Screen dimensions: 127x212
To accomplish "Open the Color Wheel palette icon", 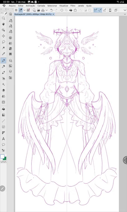I will tap(10, 38).
